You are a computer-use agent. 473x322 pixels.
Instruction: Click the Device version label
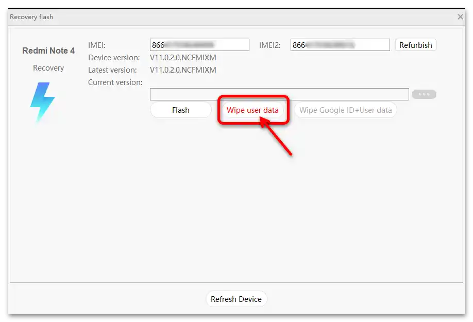coord(114,58)
